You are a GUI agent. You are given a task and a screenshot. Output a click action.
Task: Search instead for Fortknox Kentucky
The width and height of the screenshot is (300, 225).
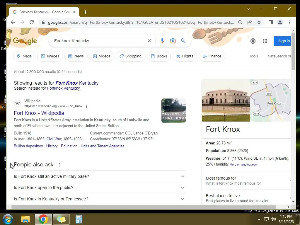tap(64, 88)
